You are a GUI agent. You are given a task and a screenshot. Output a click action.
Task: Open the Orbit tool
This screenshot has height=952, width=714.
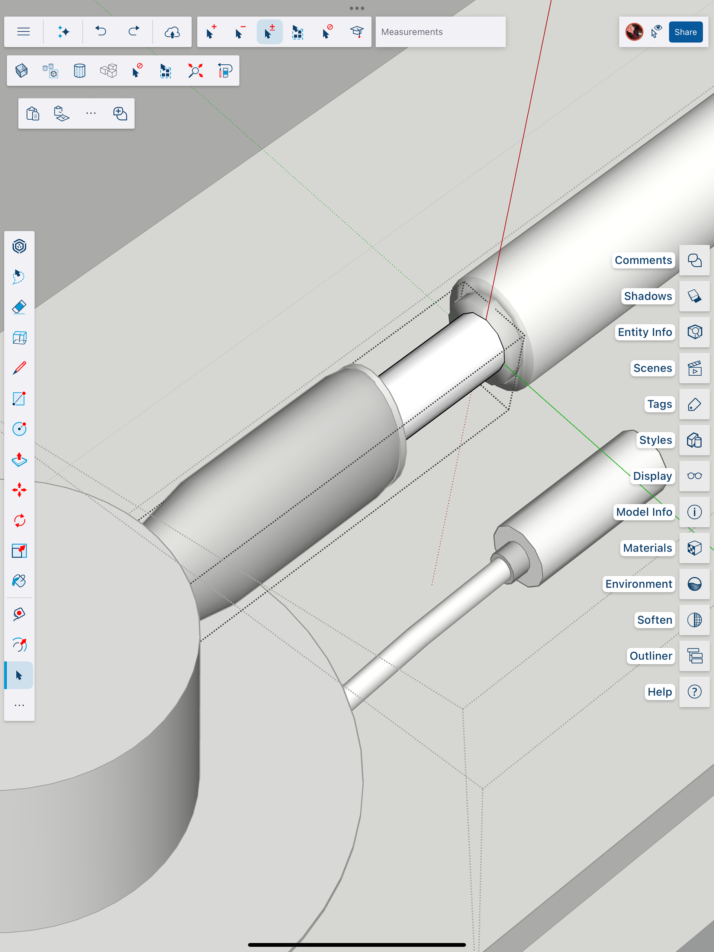(x=19, y=645)
